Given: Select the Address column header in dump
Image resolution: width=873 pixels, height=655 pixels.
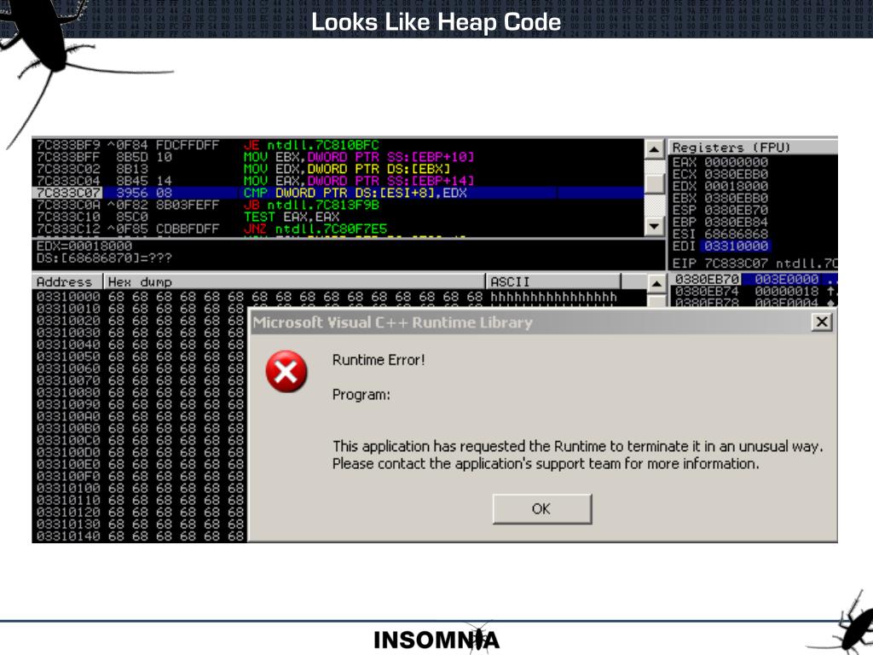Looking at the screenshot, I should 67,281.
